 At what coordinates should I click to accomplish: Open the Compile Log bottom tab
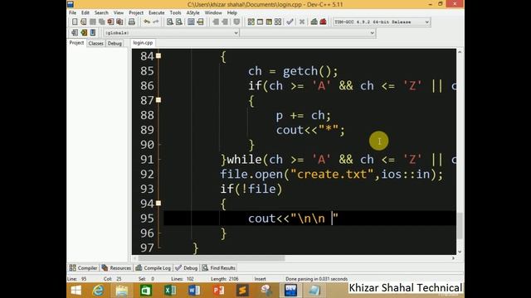click(x=153, y=268)
